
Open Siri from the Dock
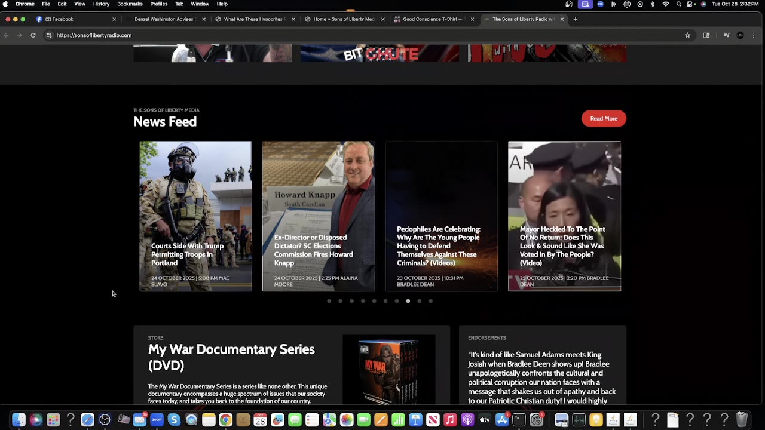36,420
